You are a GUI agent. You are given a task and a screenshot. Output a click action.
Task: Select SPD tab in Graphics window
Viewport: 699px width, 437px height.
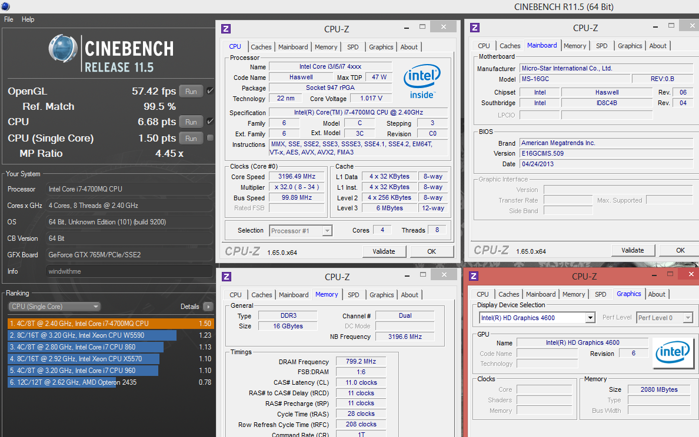coord(601,295)
